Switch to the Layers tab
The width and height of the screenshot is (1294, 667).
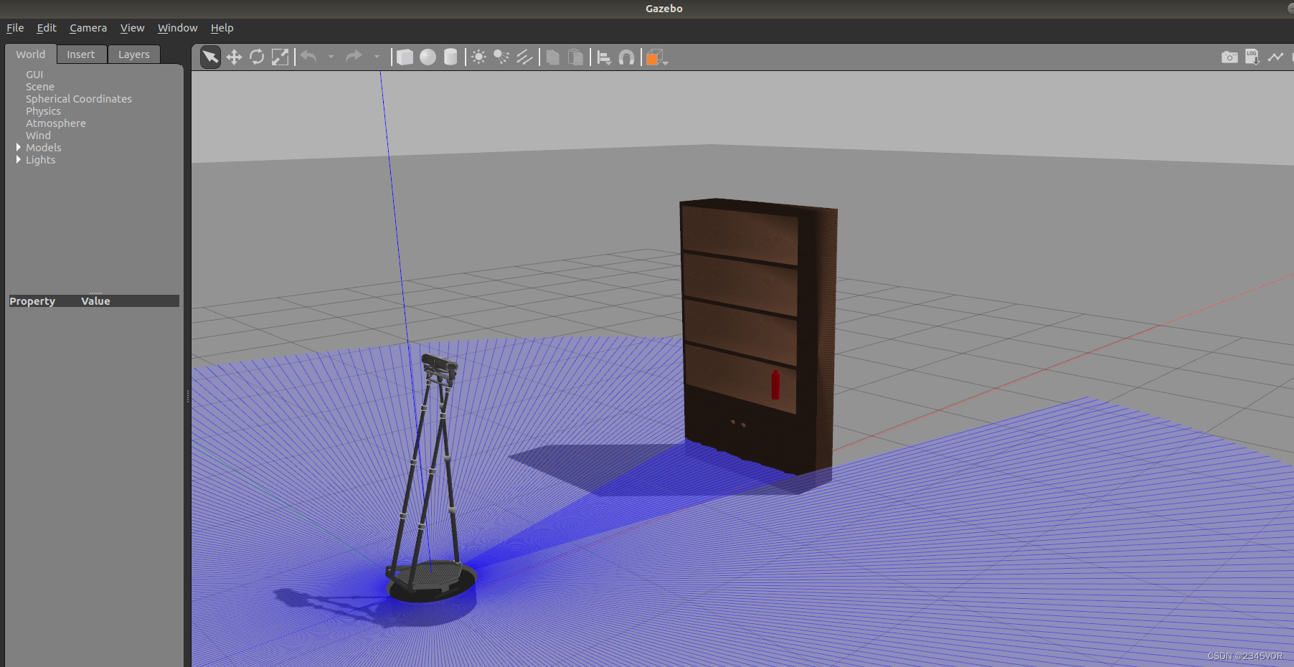click(134, 55)
